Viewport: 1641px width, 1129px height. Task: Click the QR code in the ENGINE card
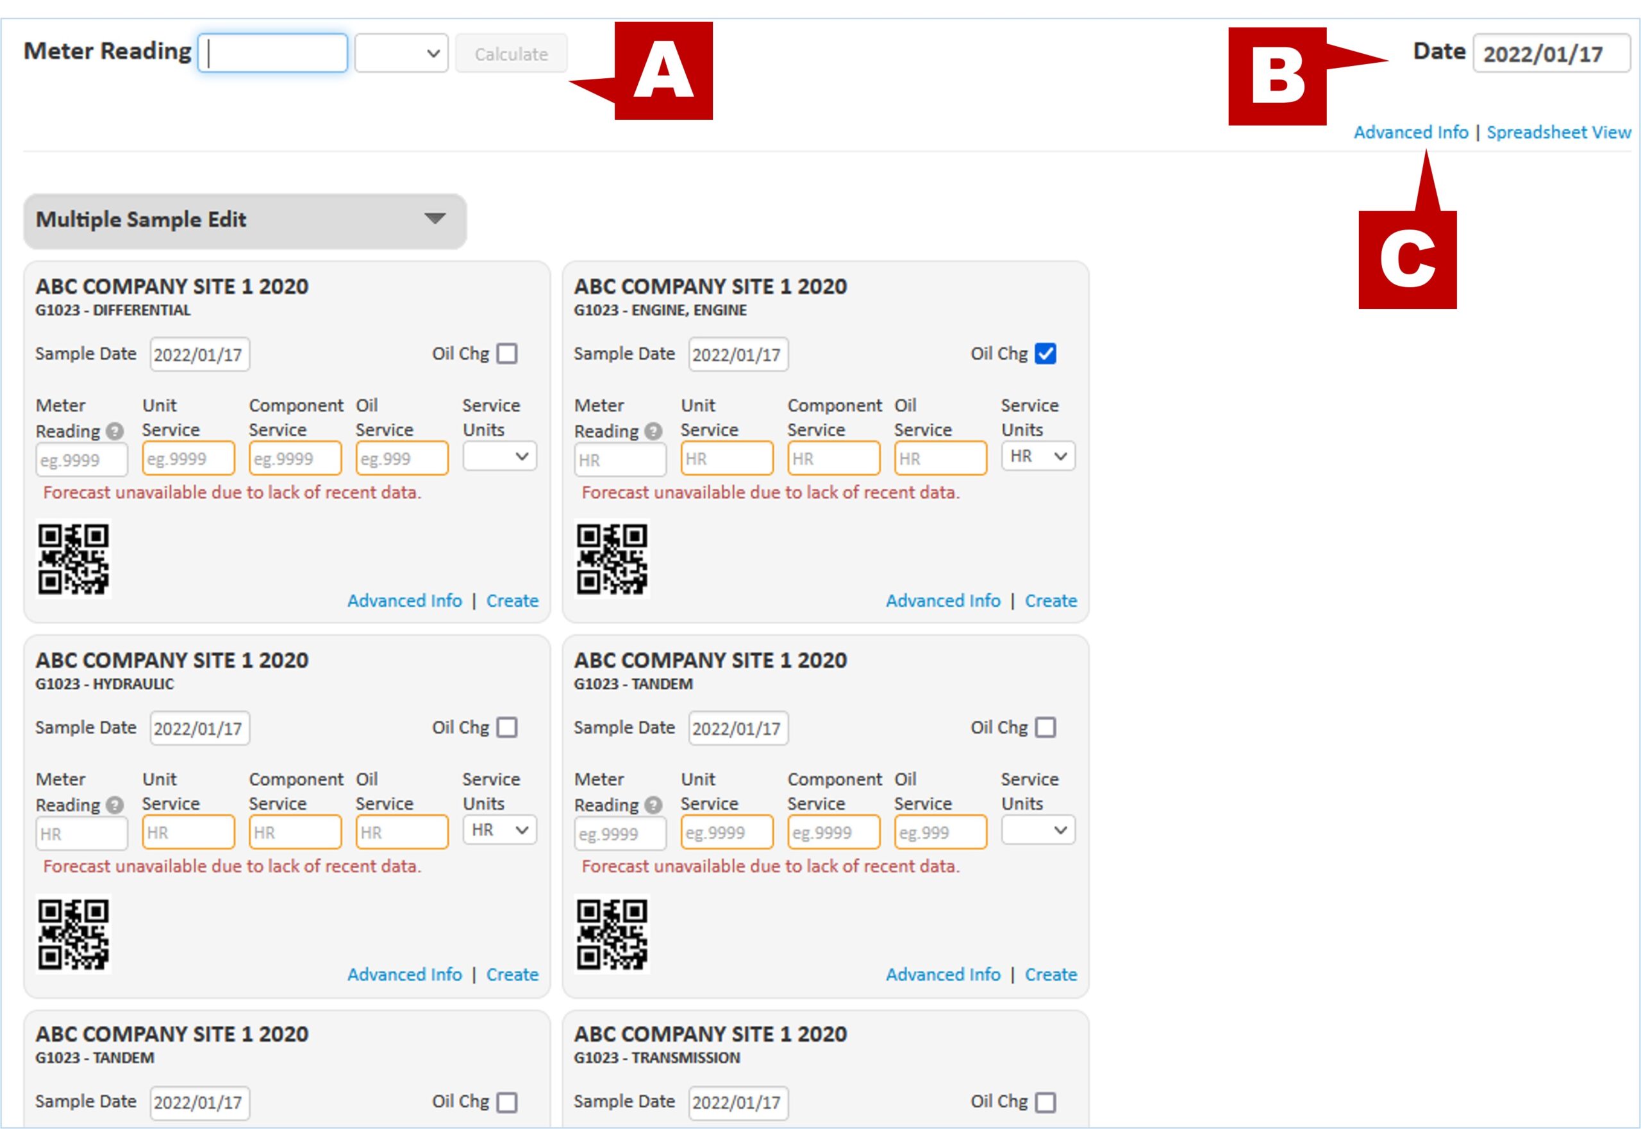(612, 559)
